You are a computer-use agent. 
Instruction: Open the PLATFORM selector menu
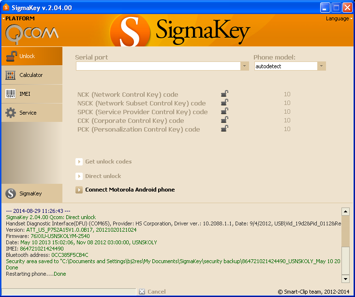click(18, 18)
